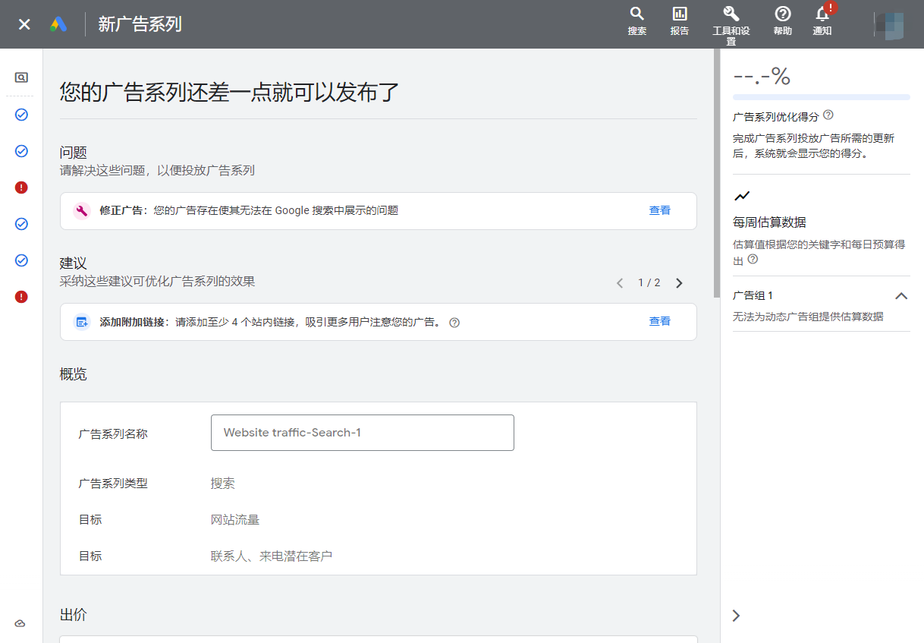Open help for 广告系列优化得分
This screenshot has height=643, width=924.
pyautogui.click(x=828, y=115)
